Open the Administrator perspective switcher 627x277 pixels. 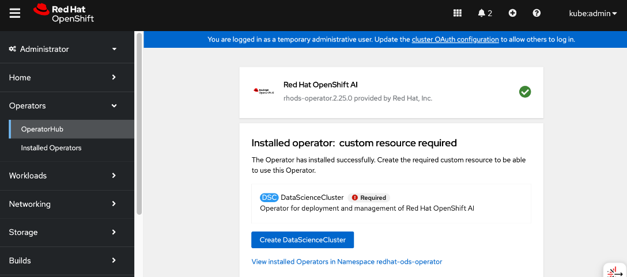67,49
